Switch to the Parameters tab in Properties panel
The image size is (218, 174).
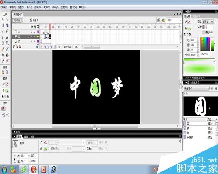[32, 137]
